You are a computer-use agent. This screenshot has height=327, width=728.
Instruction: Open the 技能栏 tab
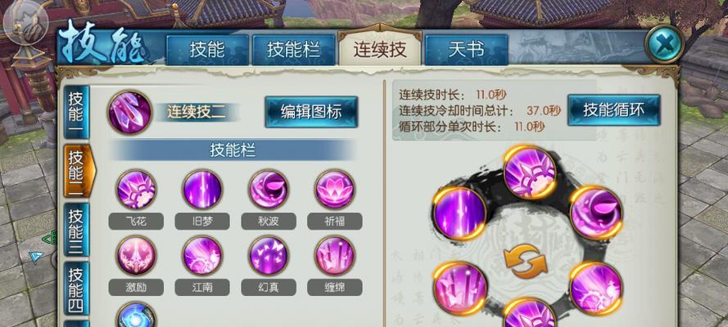pos(293,50)
